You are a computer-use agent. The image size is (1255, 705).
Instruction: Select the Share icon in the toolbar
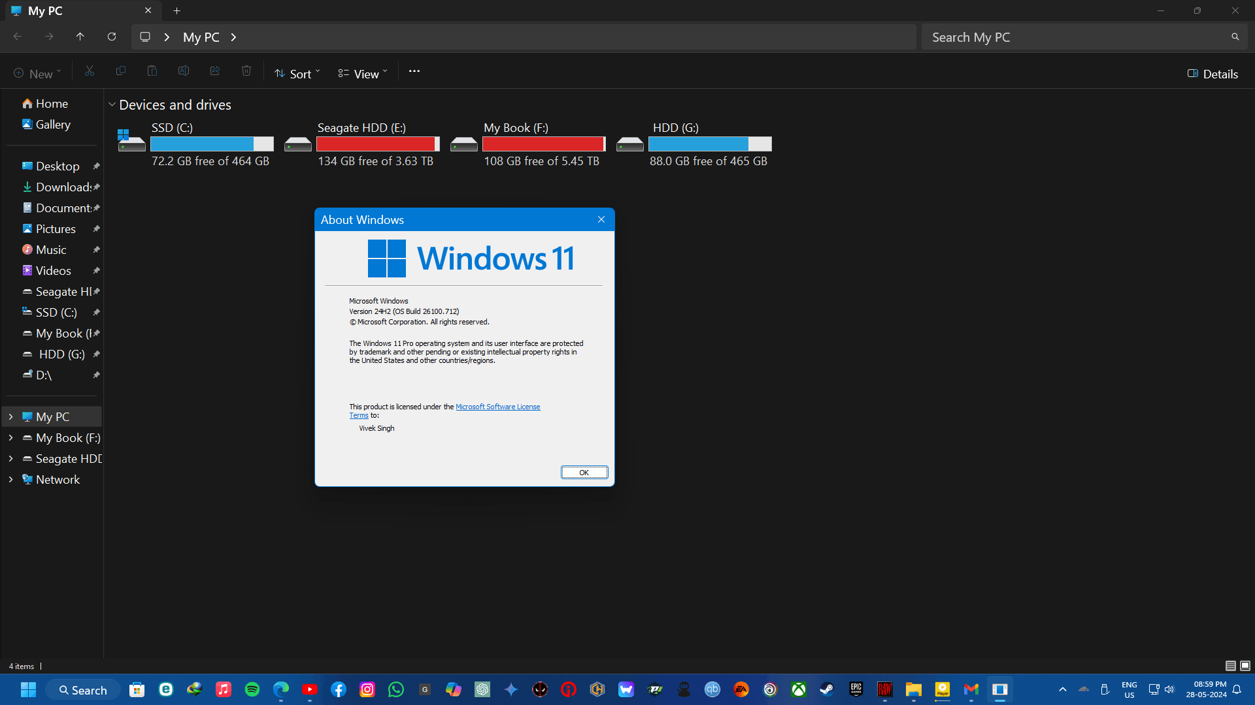click(x=215, y=70)
